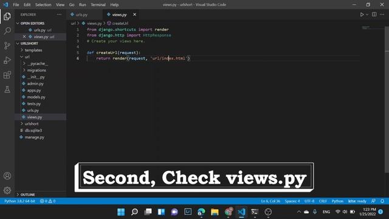Screen dimensions: 389x219
Task: Close views.py in Open Editors list
Action: click(x=24, y=36)
